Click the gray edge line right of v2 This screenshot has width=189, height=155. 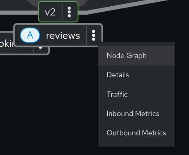click(125, 7)
